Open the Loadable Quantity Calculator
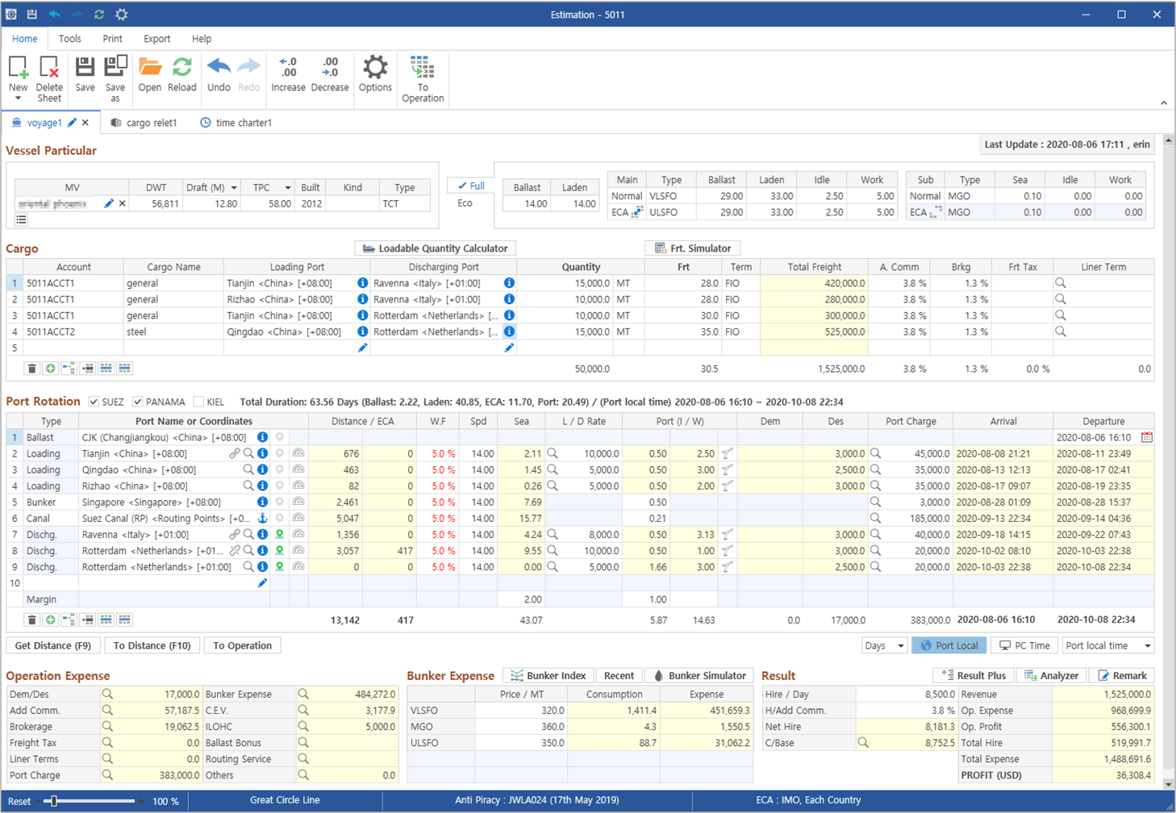The height and width of the screenshot is (813, 1176). pos(435,248)
